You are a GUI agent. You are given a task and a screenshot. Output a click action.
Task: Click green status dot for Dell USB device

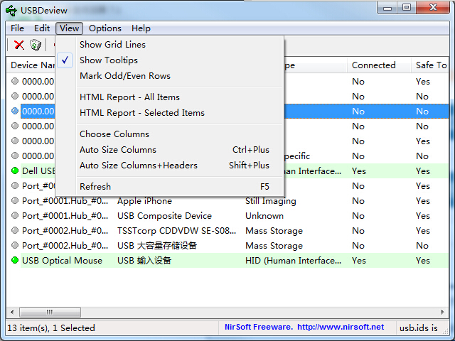coord(15,171)
